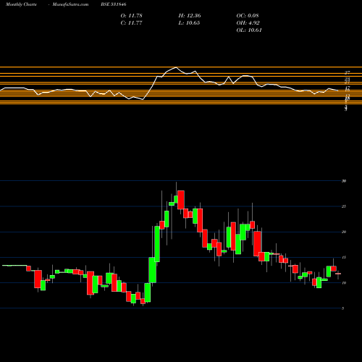Viewport: 362px width, 362px height.
Task: Click the "OL: 10.61" reading
Action: tap(249, 30)
